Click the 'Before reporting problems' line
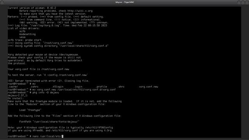 (x=56, y=11)
